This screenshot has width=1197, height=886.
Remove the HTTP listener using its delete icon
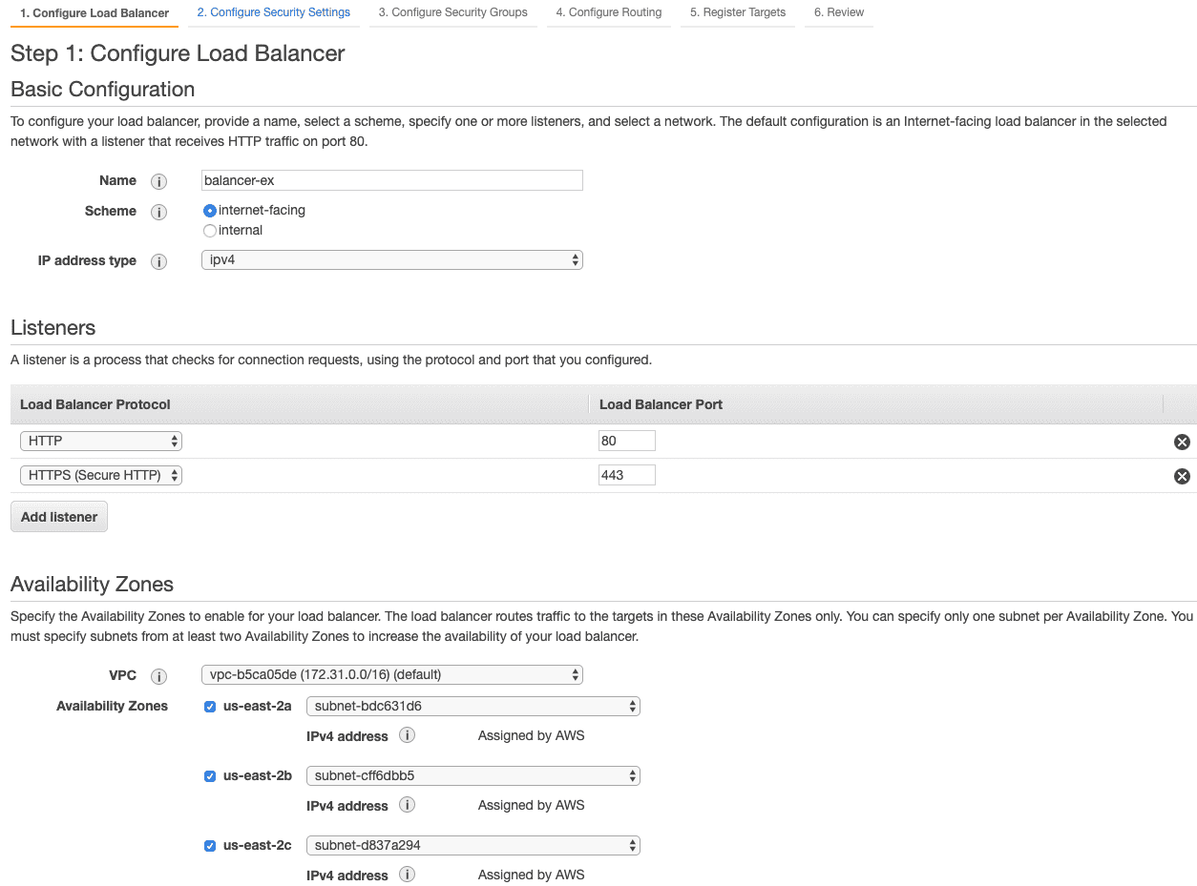point(1182,442)
